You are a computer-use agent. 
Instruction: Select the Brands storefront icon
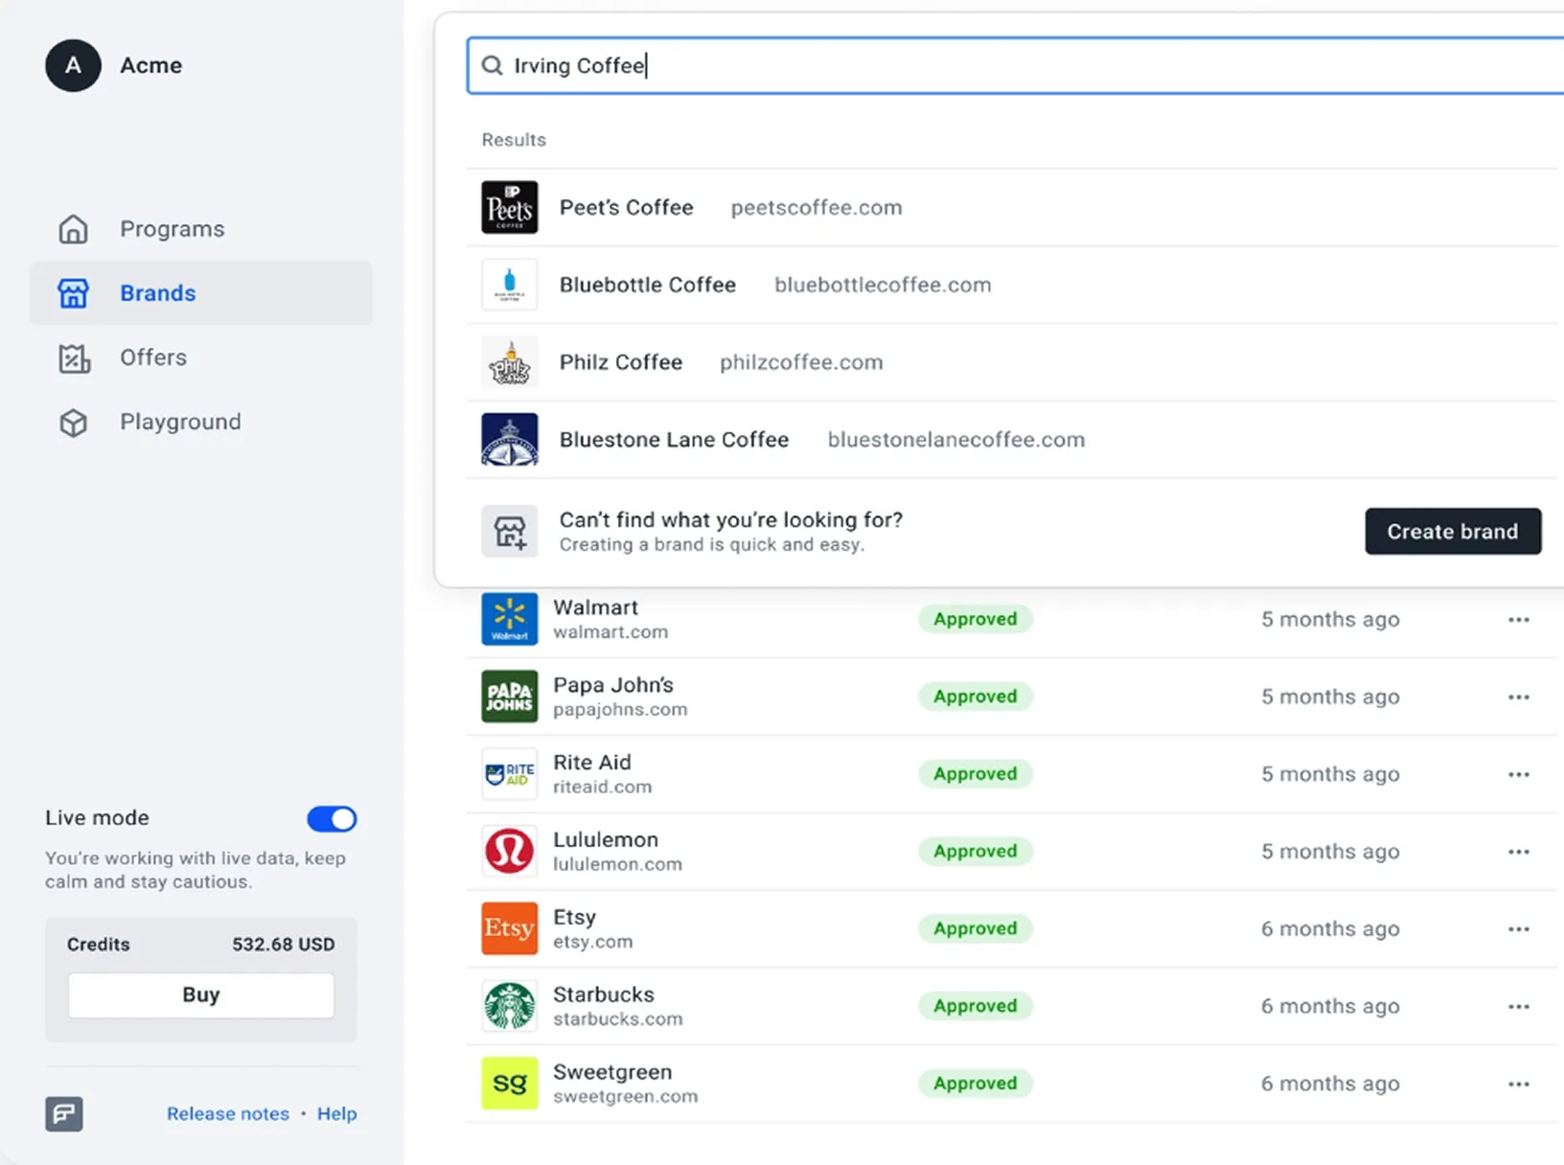pos(73,293)
